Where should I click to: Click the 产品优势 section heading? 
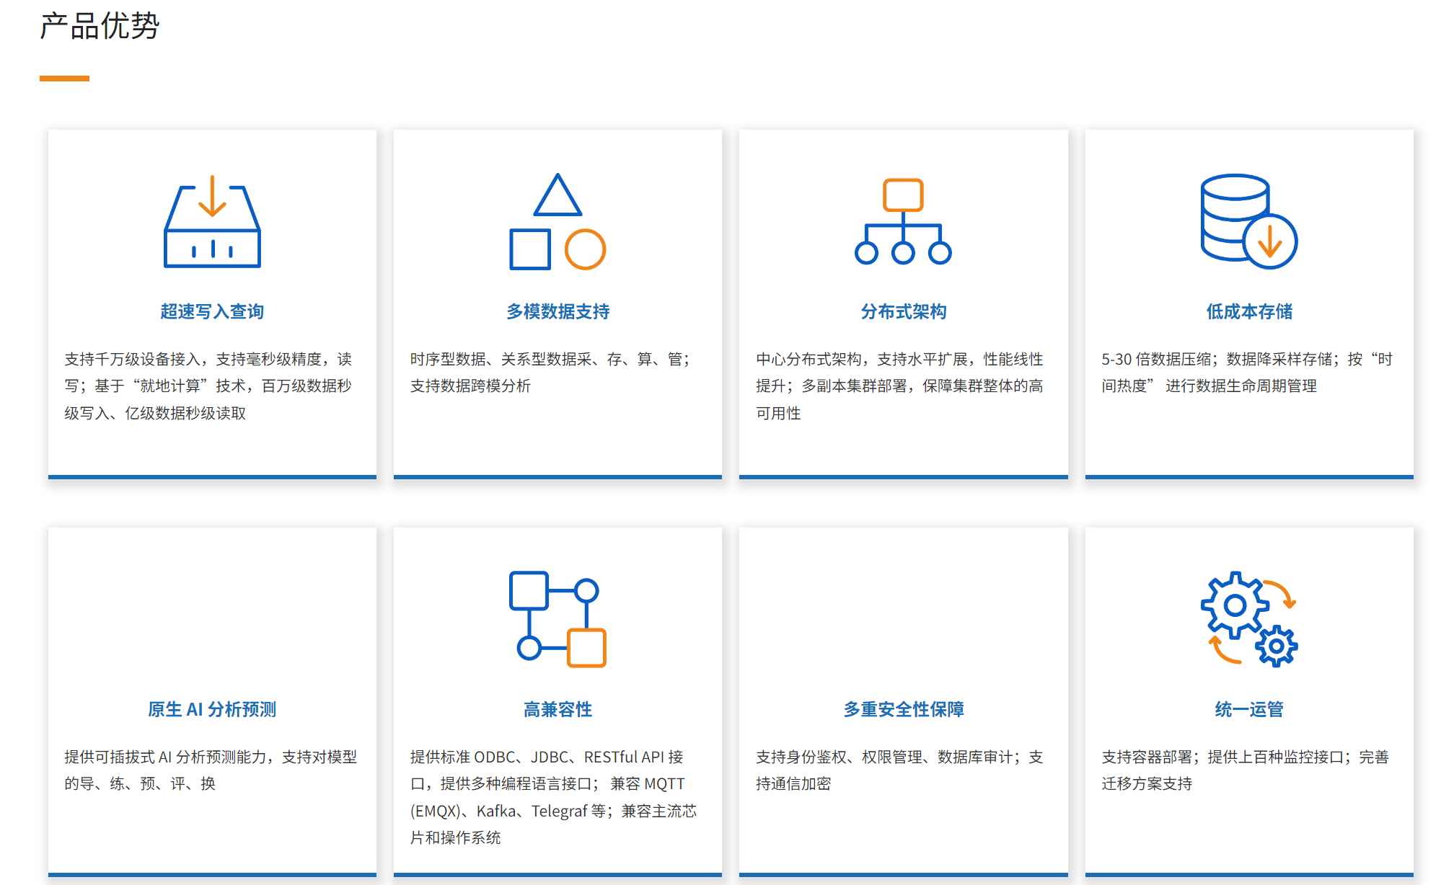coord(100,27)
